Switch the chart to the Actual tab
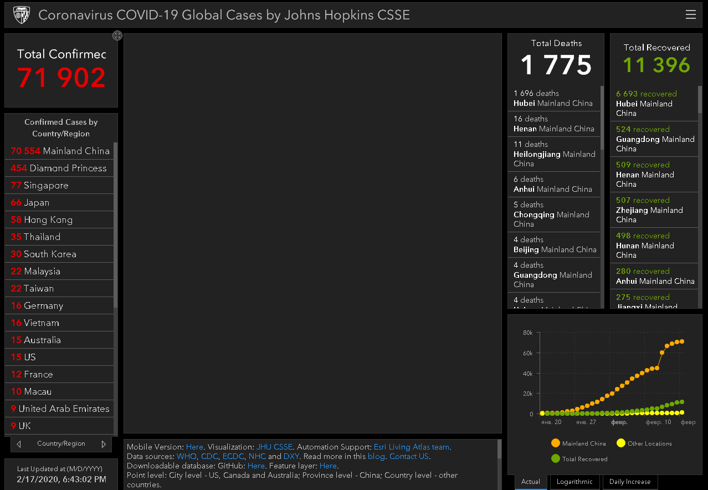Viewport: 708px width, 490px height. click(531, 482)
